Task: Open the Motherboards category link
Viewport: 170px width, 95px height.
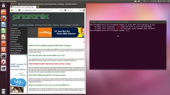Action: pos(15,35)
